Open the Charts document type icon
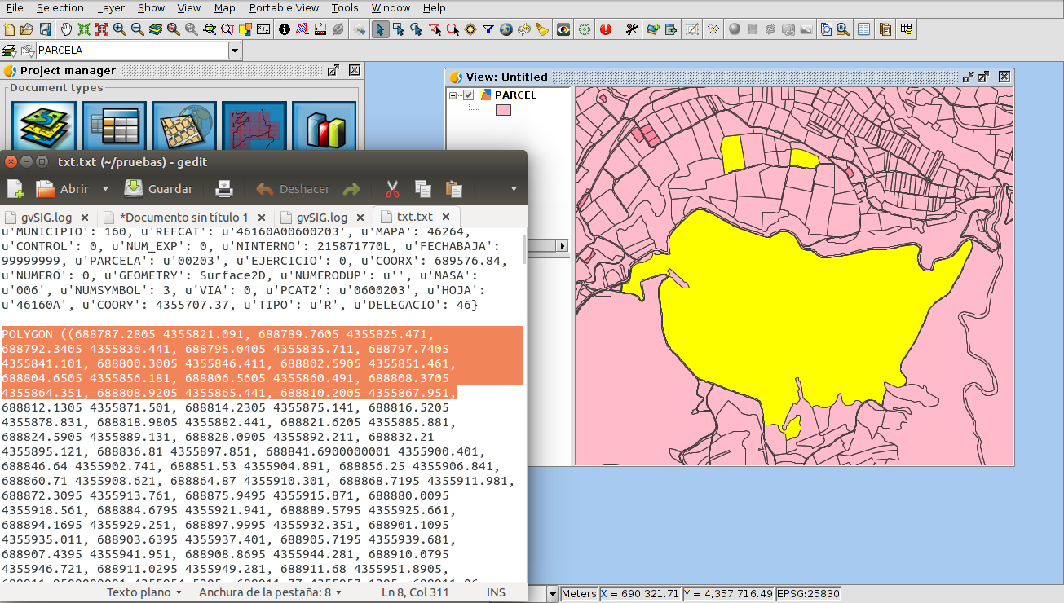The height and width of the screenshot is (603, 1064). 324,127
